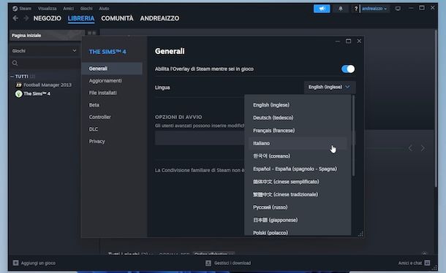Click Amici e chat label
The width and height of the screenshot is (446, 273).
coord(410,263)
